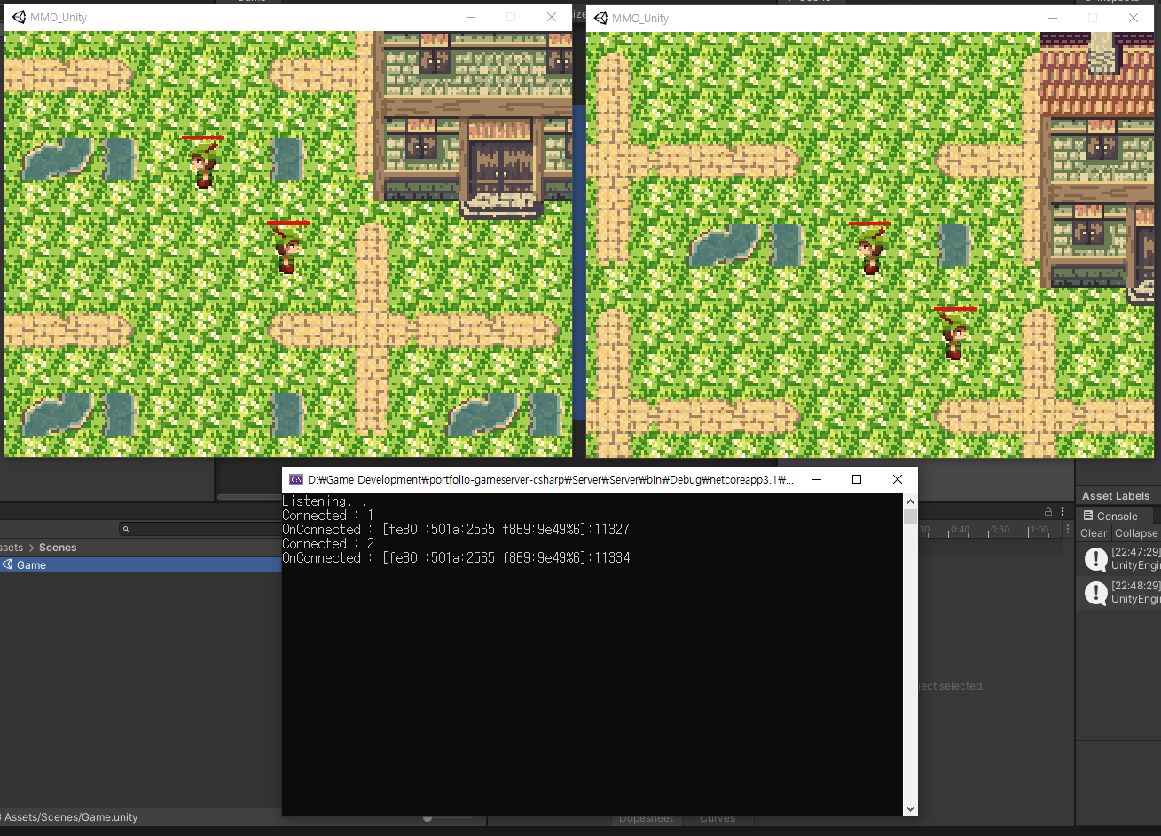1161x836 pixels.
Task: Toggle Collapse mode in the Console
Action: [x=1136, y=532]
